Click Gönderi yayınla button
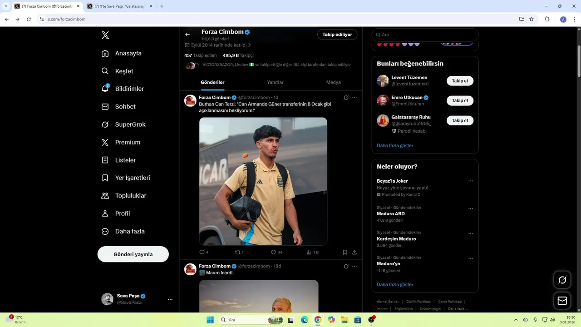 coord(133,254)
